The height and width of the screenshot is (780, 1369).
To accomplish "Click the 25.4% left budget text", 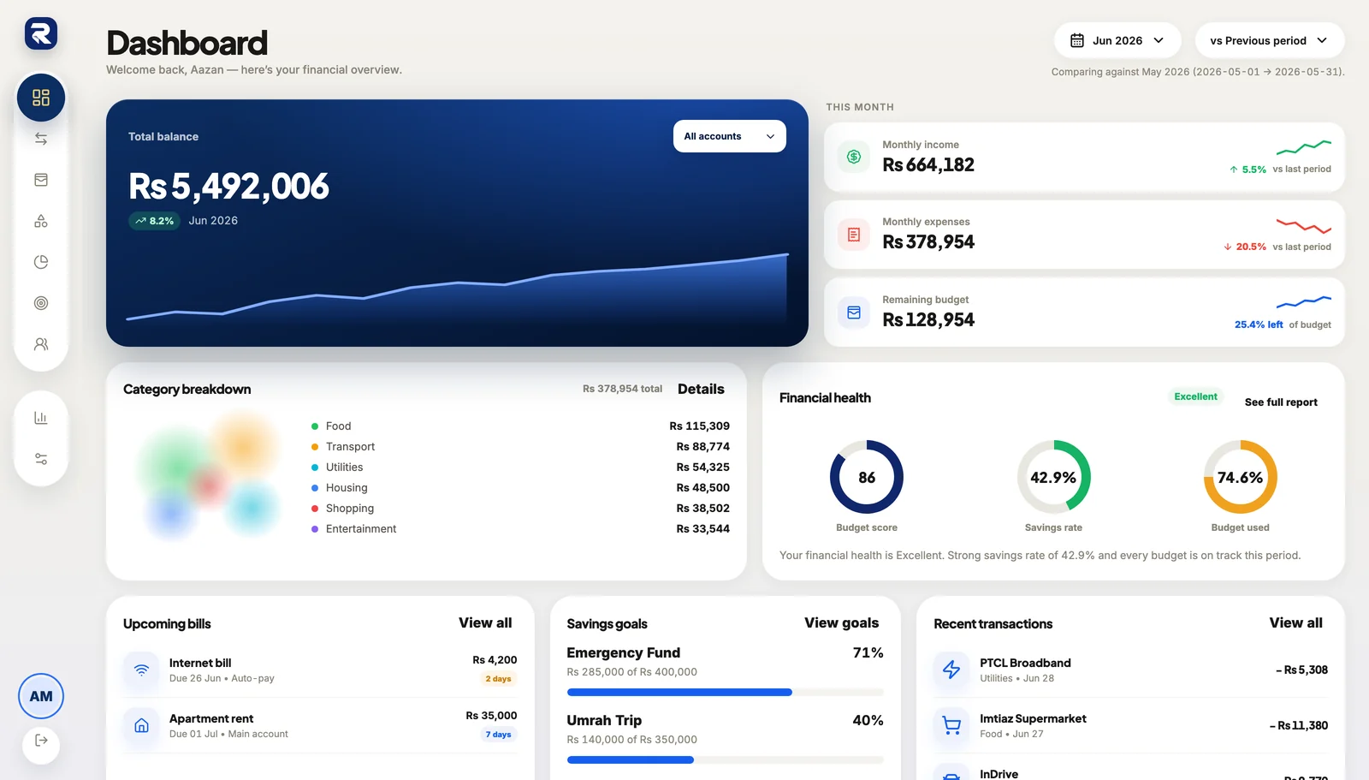I will coord(1259,325).
